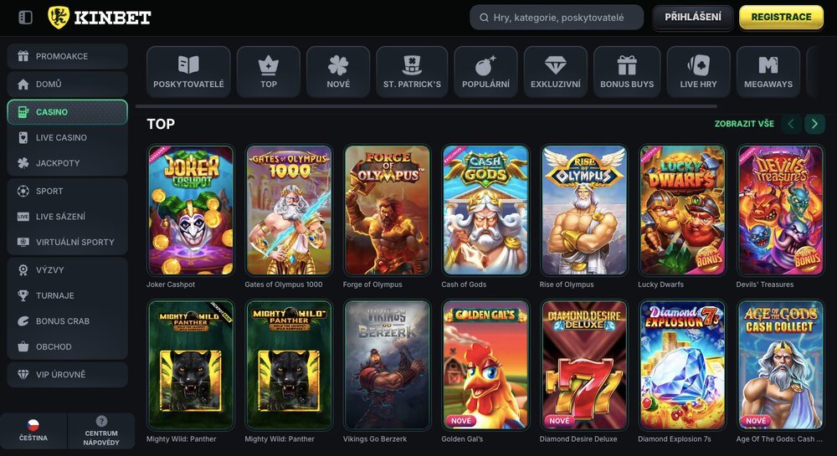This screenshot has height=456, width=837.
Task: Open the Vikings Go Berzerk thumbnail
Action: click(x=387, y=365)
